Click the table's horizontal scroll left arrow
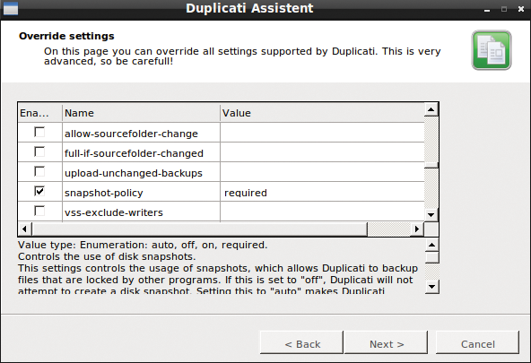531x363 pixels. 25,229
